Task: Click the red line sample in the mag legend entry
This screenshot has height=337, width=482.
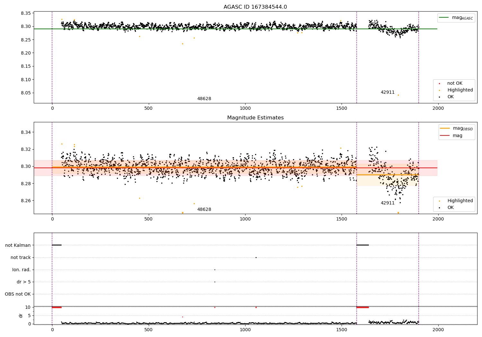Action: pyautogui.click(x=445, y=136)
